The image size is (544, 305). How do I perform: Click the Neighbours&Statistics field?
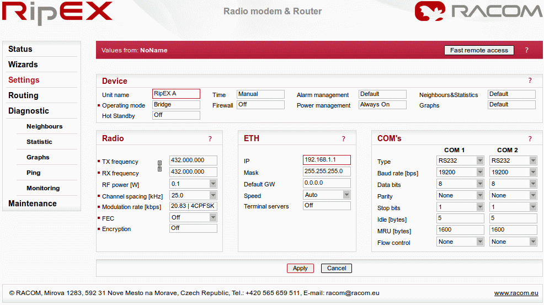tap(511, 94)
